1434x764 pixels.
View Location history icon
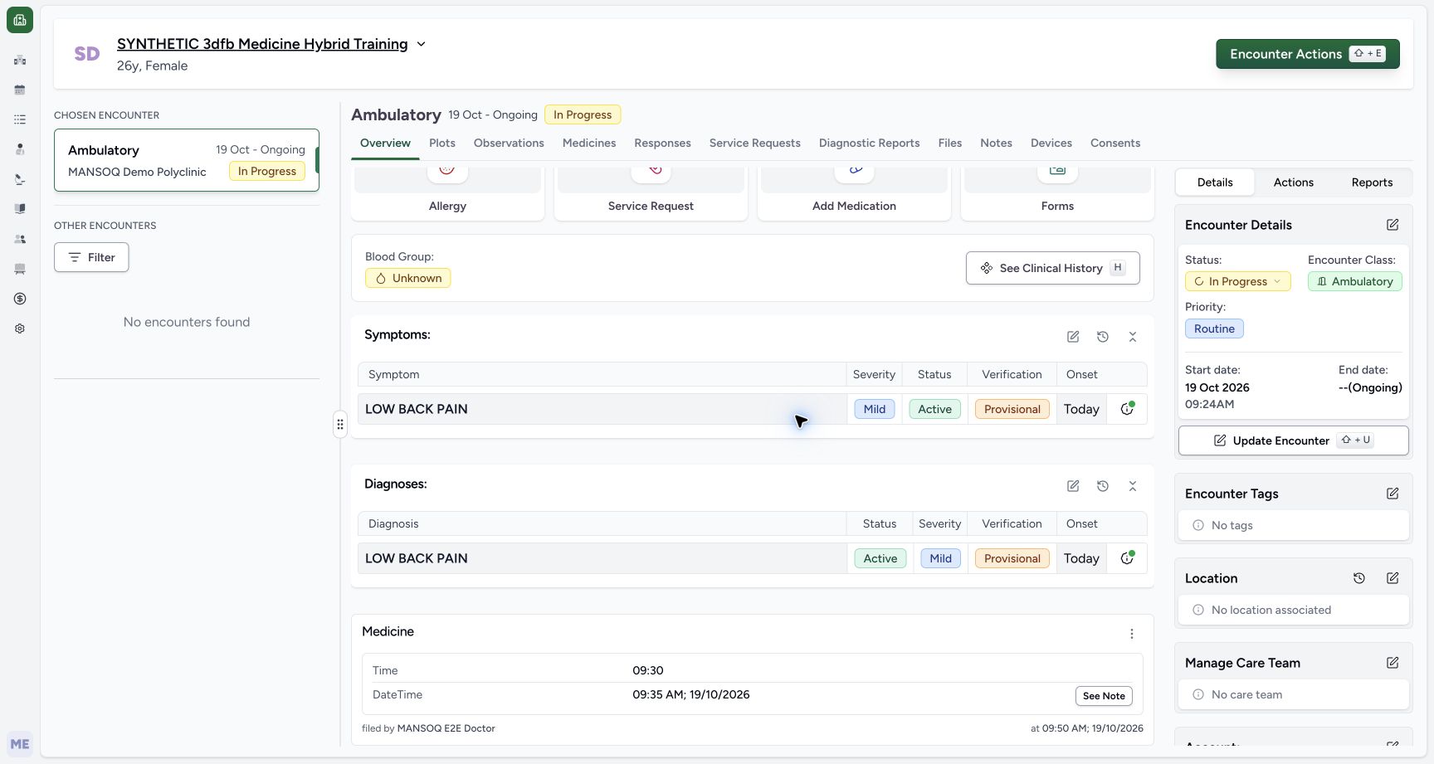[1359, 578]
